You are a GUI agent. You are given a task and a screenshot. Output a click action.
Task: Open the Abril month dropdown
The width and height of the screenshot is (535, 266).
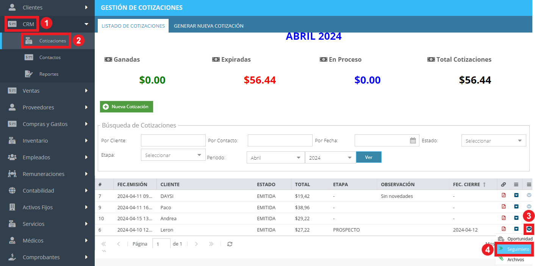pyautogui.click(x=275, y=157)
